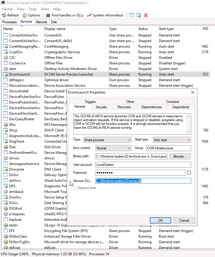Open the Start type dropdown showing Auto start
215x257 pixels.
point(172,140)
